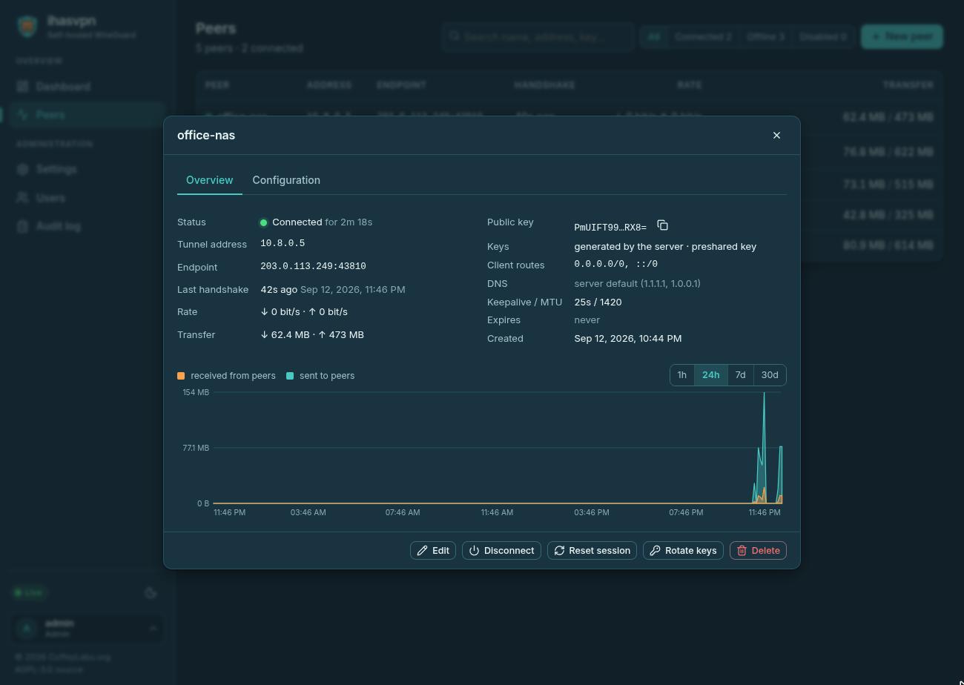Viewport: 964px width, 685px height.
Task: Click client routes 0.0.0.0/0, ::/0
Action: click(615, 264)
